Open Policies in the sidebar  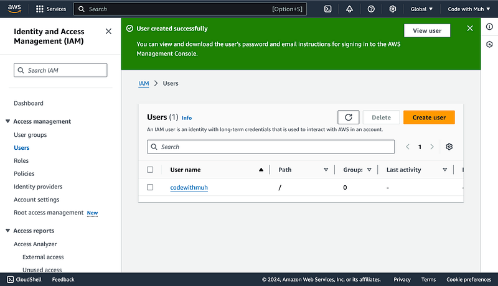point(24,173)
